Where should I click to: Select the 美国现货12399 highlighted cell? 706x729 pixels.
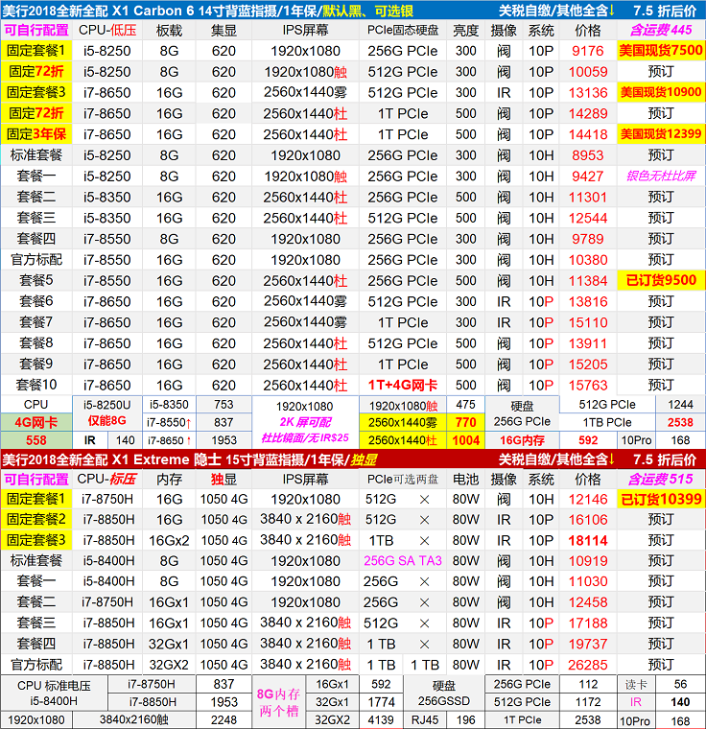660,134
